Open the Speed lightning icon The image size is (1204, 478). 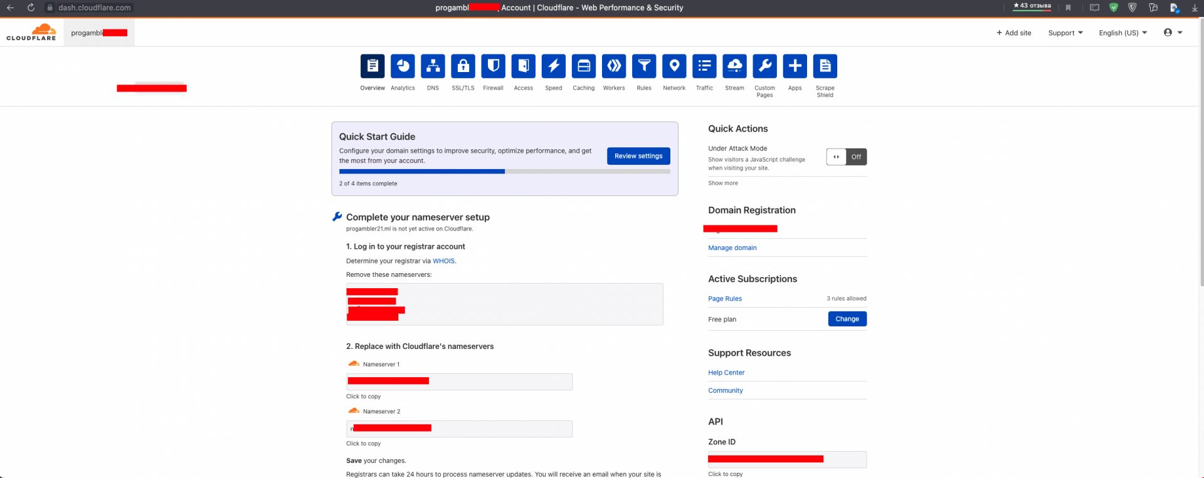point(553,66)
